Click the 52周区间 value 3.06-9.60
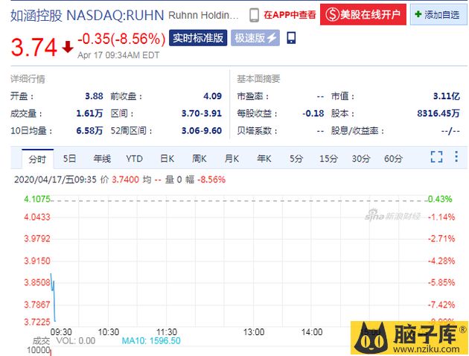Screen dimensions: 469x356 click(x=202, y=131)
